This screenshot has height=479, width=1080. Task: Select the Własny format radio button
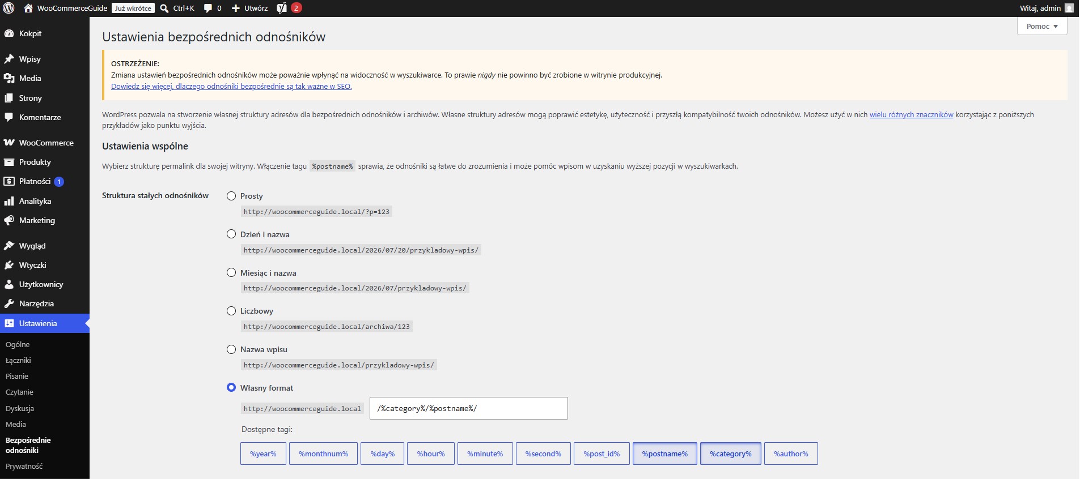tap(231, 387)
